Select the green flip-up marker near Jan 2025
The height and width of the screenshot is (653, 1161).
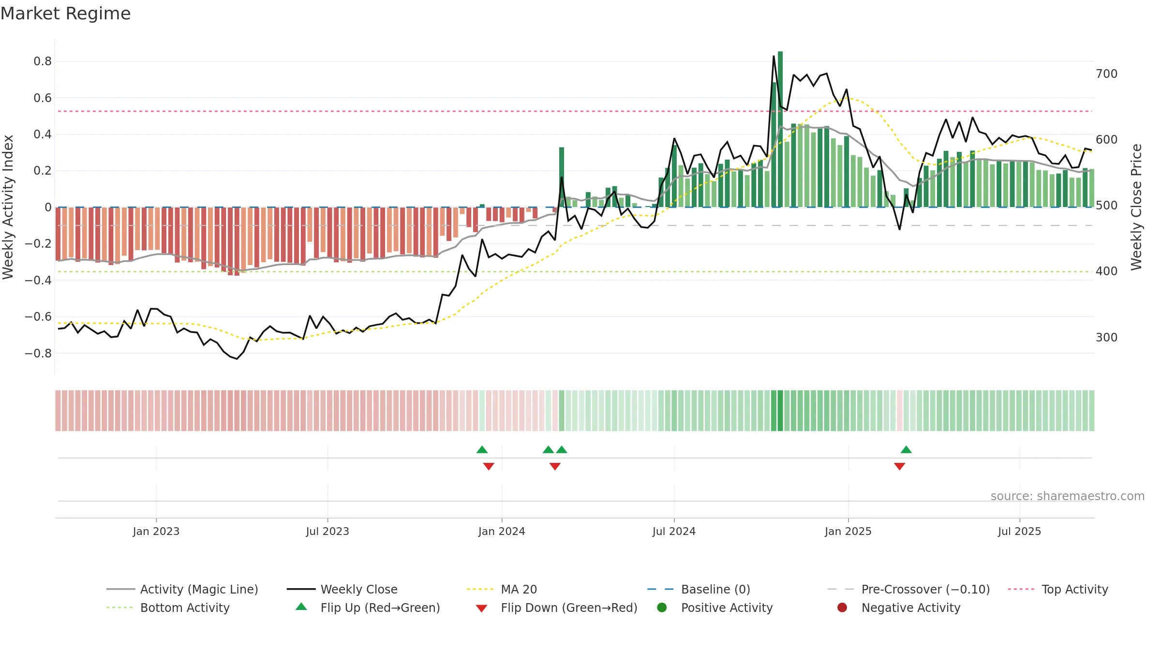point(906,449)
